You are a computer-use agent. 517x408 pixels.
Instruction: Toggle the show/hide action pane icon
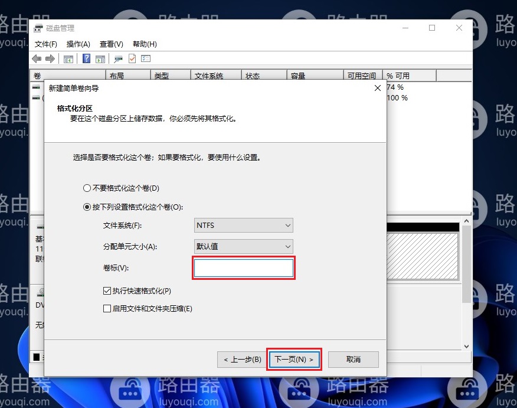100,59
